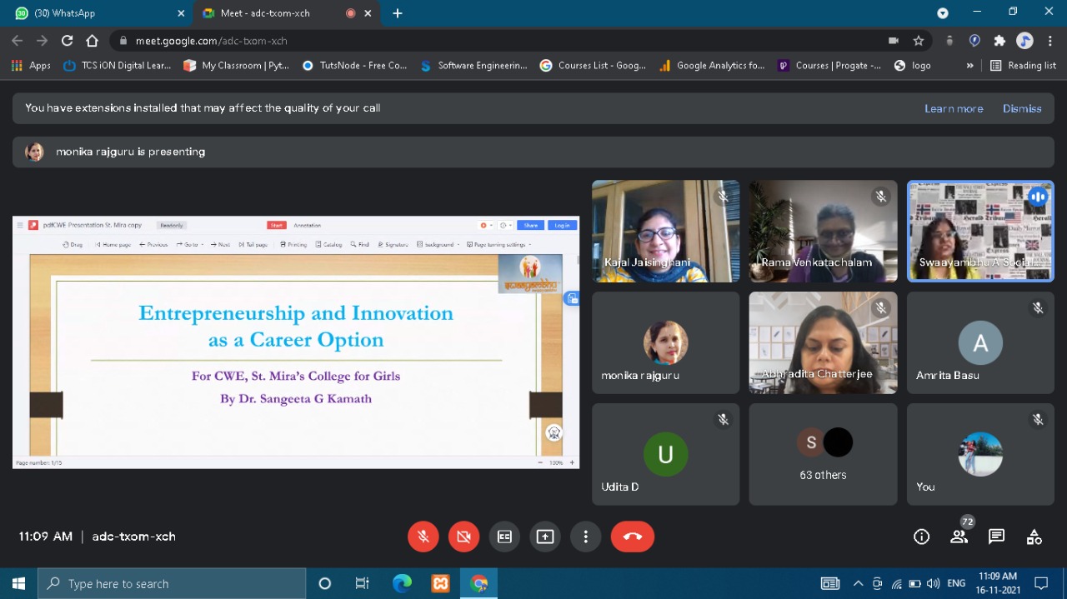Dismiss the extensions warning banner
1067x599 pixels.
pos(1022,108)
